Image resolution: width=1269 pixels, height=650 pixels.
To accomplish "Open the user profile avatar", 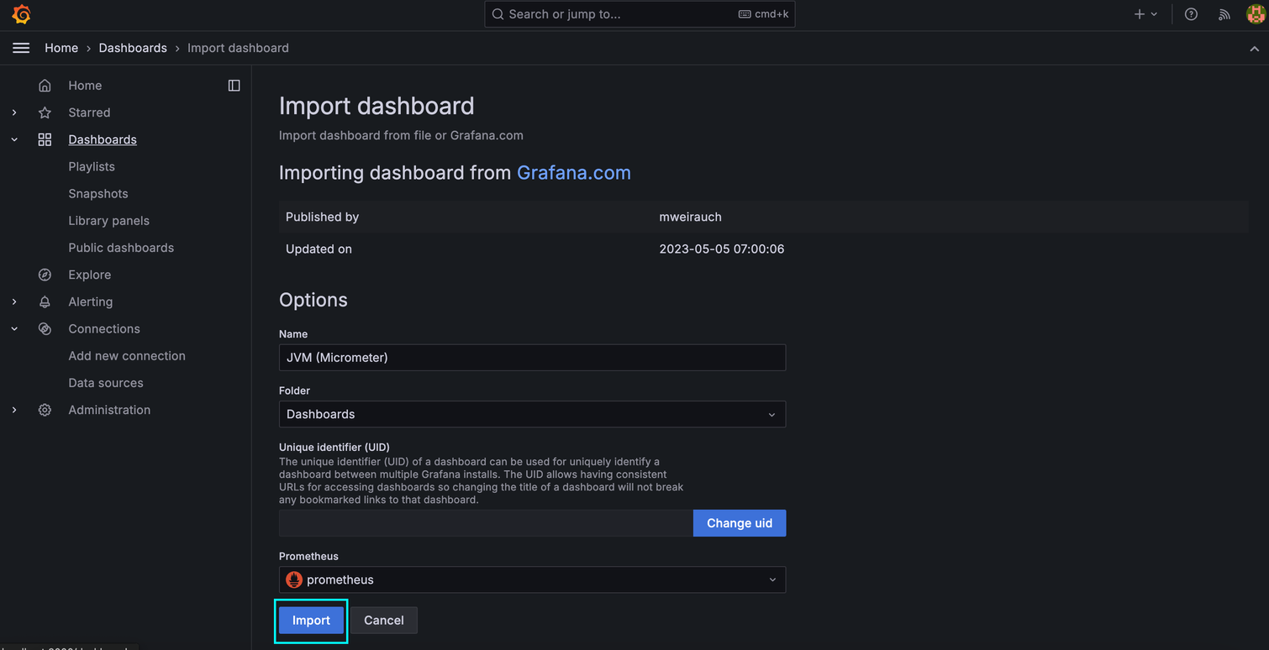I will [1256, 14].
